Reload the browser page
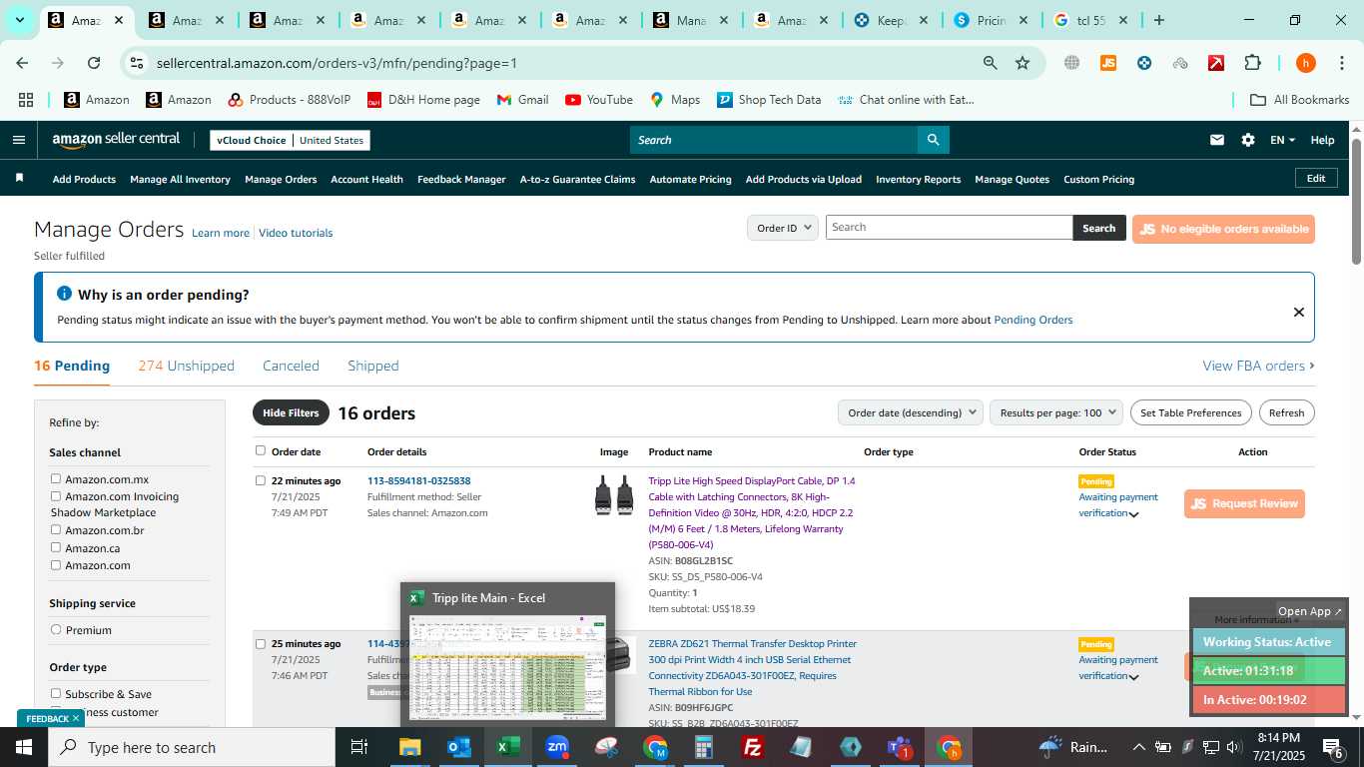Screen dimensions: 1364x767 click(x=94, y=63)
